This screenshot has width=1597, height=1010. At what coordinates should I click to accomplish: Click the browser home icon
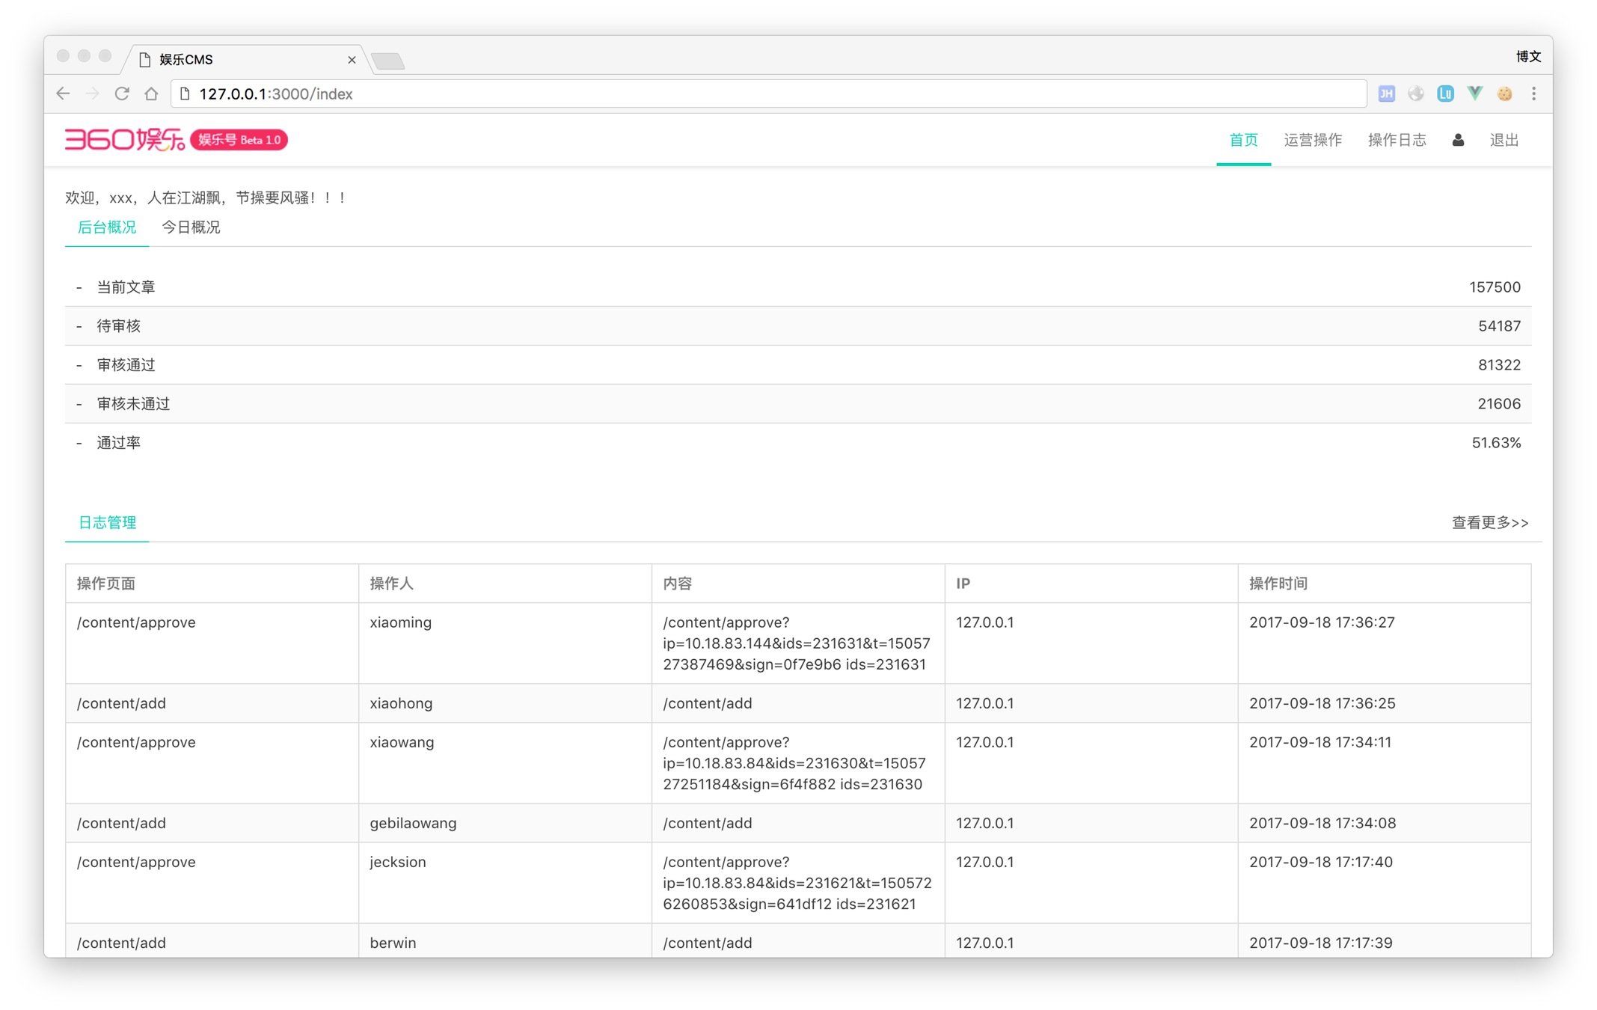pos(151,94)
